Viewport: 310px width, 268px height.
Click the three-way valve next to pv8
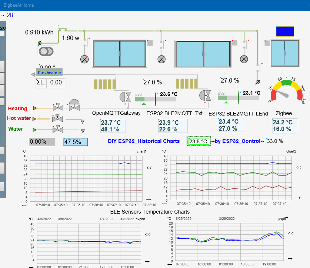pyautogui.click(x=126, y=97)
